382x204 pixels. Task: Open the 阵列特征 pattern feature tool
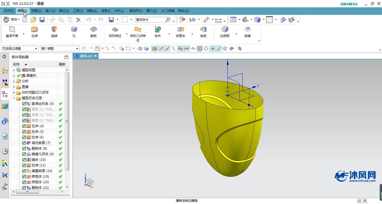pyautogui.click(x=115, y=29)
